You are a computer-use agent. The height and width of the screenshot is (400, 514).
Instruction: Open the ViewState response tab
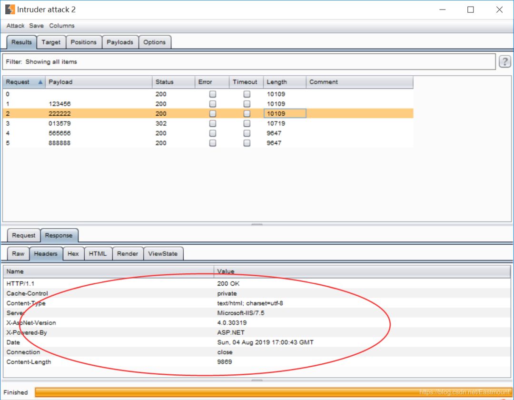point(162,254)
